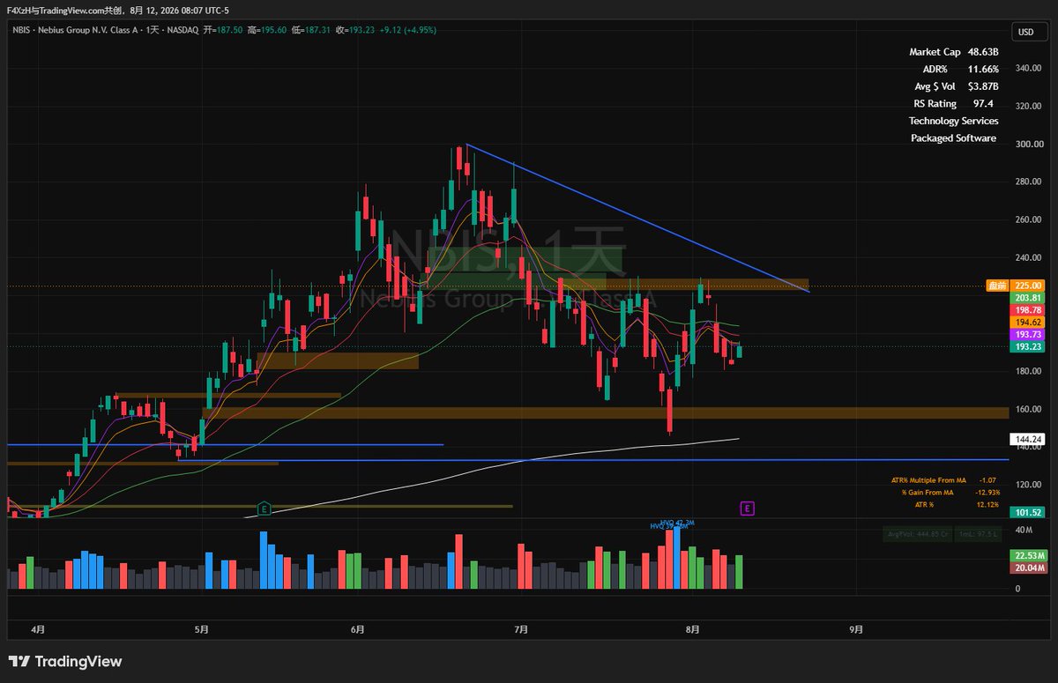Click the +9.12 (+4.95%) change value
Image resolution: width=1058 pixels, height=683 pixels.
point(406,29)
